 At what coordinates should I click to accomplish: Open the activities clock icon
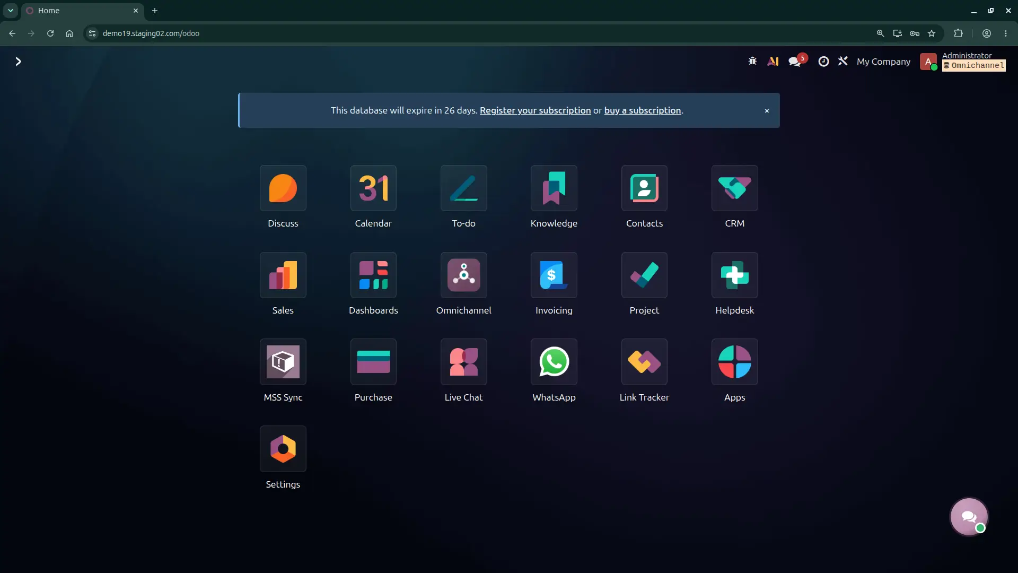tap(823, 62)
